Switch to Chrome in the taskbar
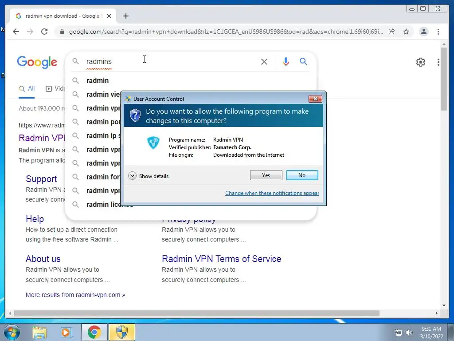This screenshot has width=454, height=341. tap(94, 332)
